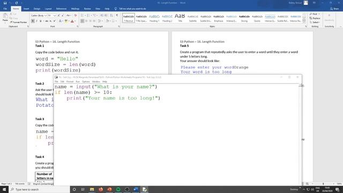The height and width of the screenshot is (193, 343).
Task: Switch to the Design tab
Action: [37, 9]
